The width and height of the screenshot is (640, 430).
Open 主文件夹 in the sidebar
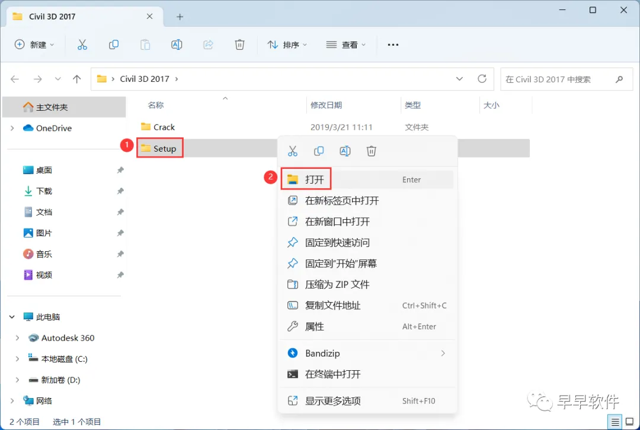(64, 107)
